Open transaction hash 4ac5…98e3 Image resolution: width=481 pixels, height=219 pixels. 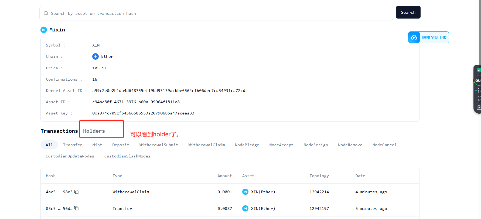[59, 192]
